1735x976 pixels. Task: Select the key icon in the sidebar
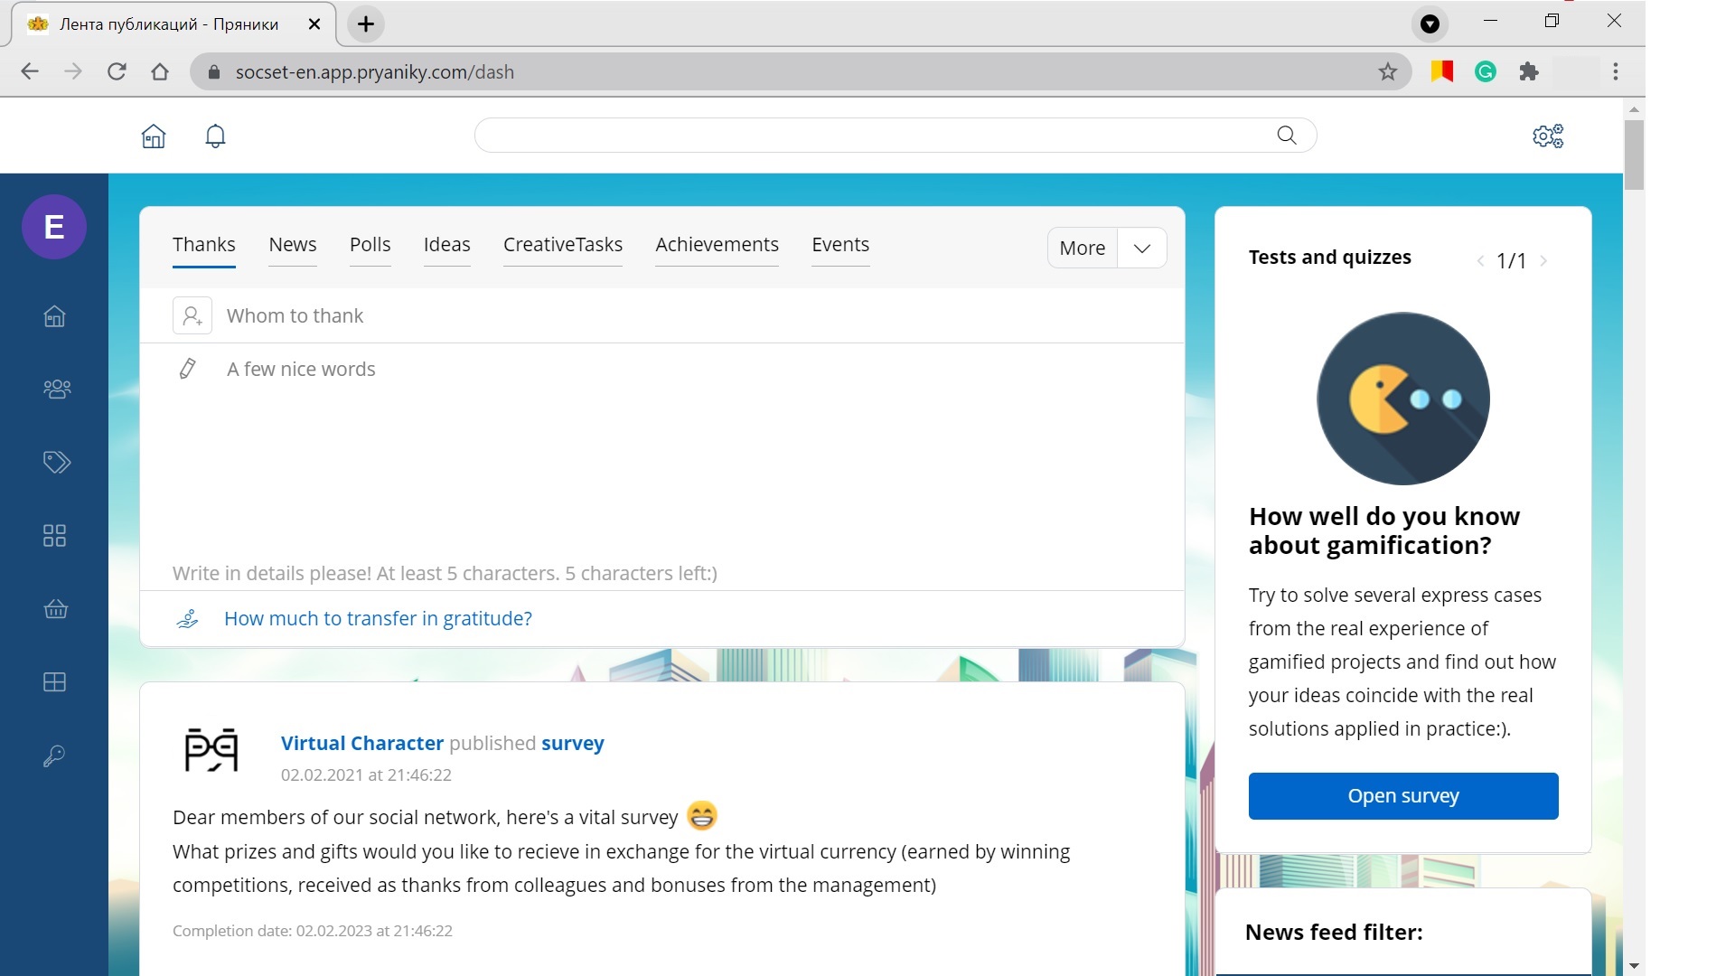[54, 755]
